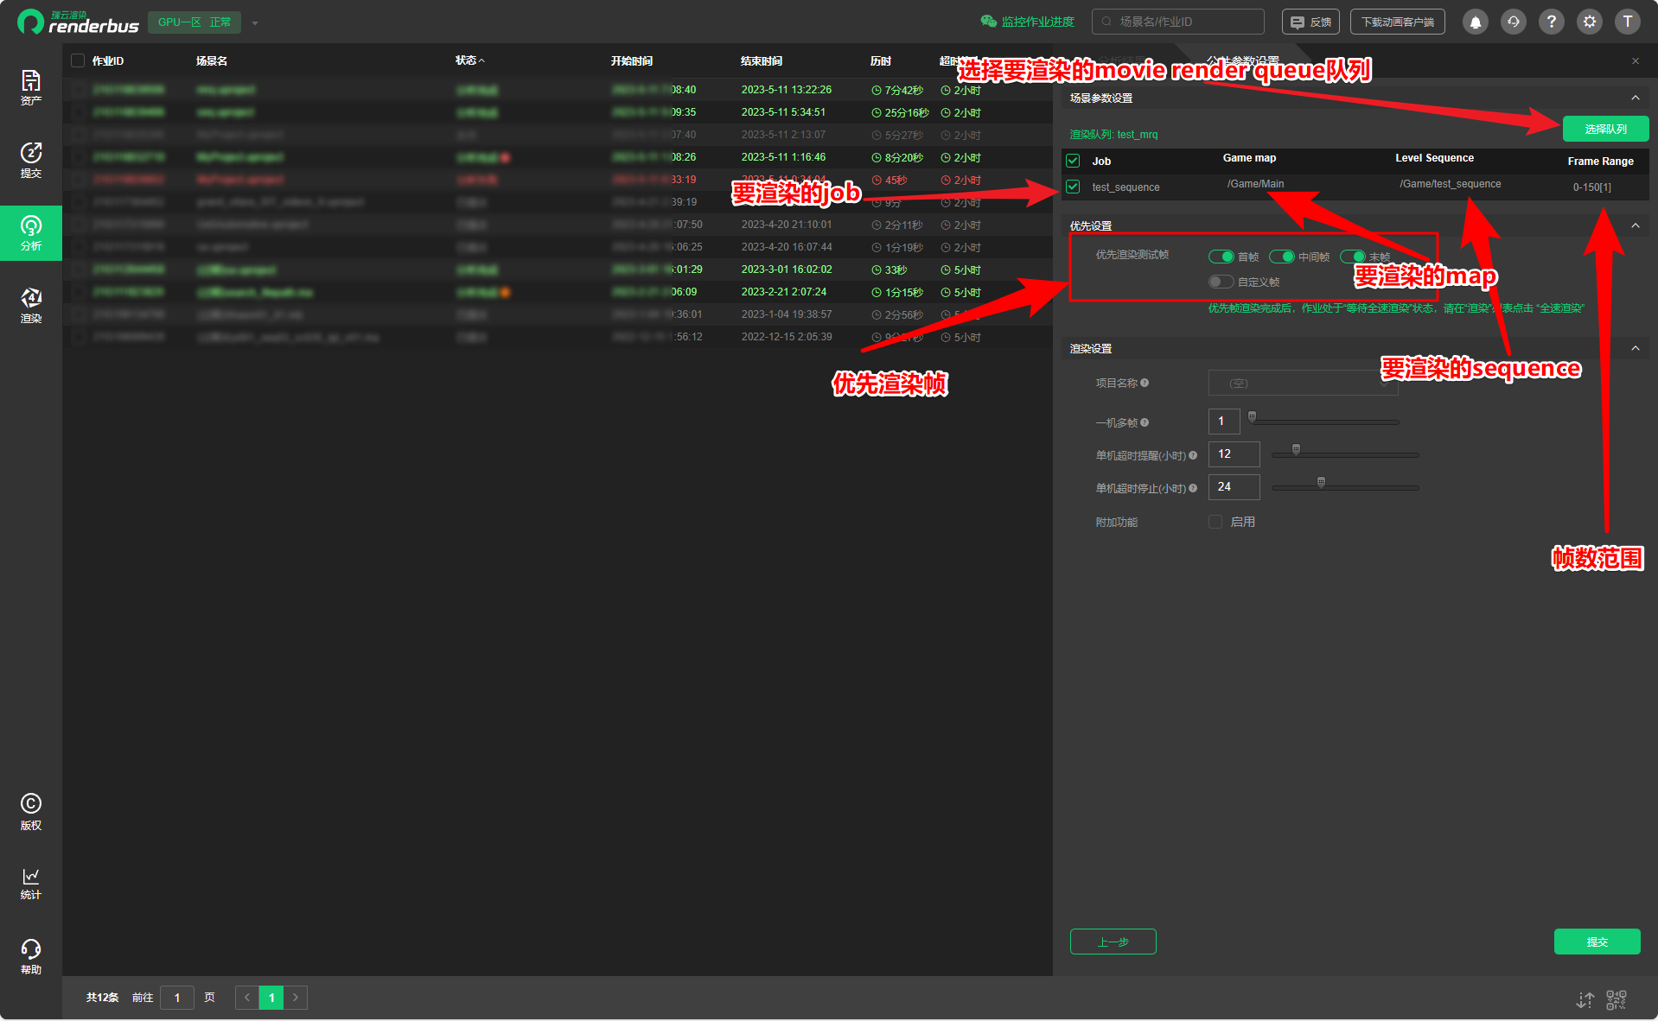Viewport: 1658px width, 1021px height.
Task: Click the 反馈 feedback button
Action: [1310, 22]
